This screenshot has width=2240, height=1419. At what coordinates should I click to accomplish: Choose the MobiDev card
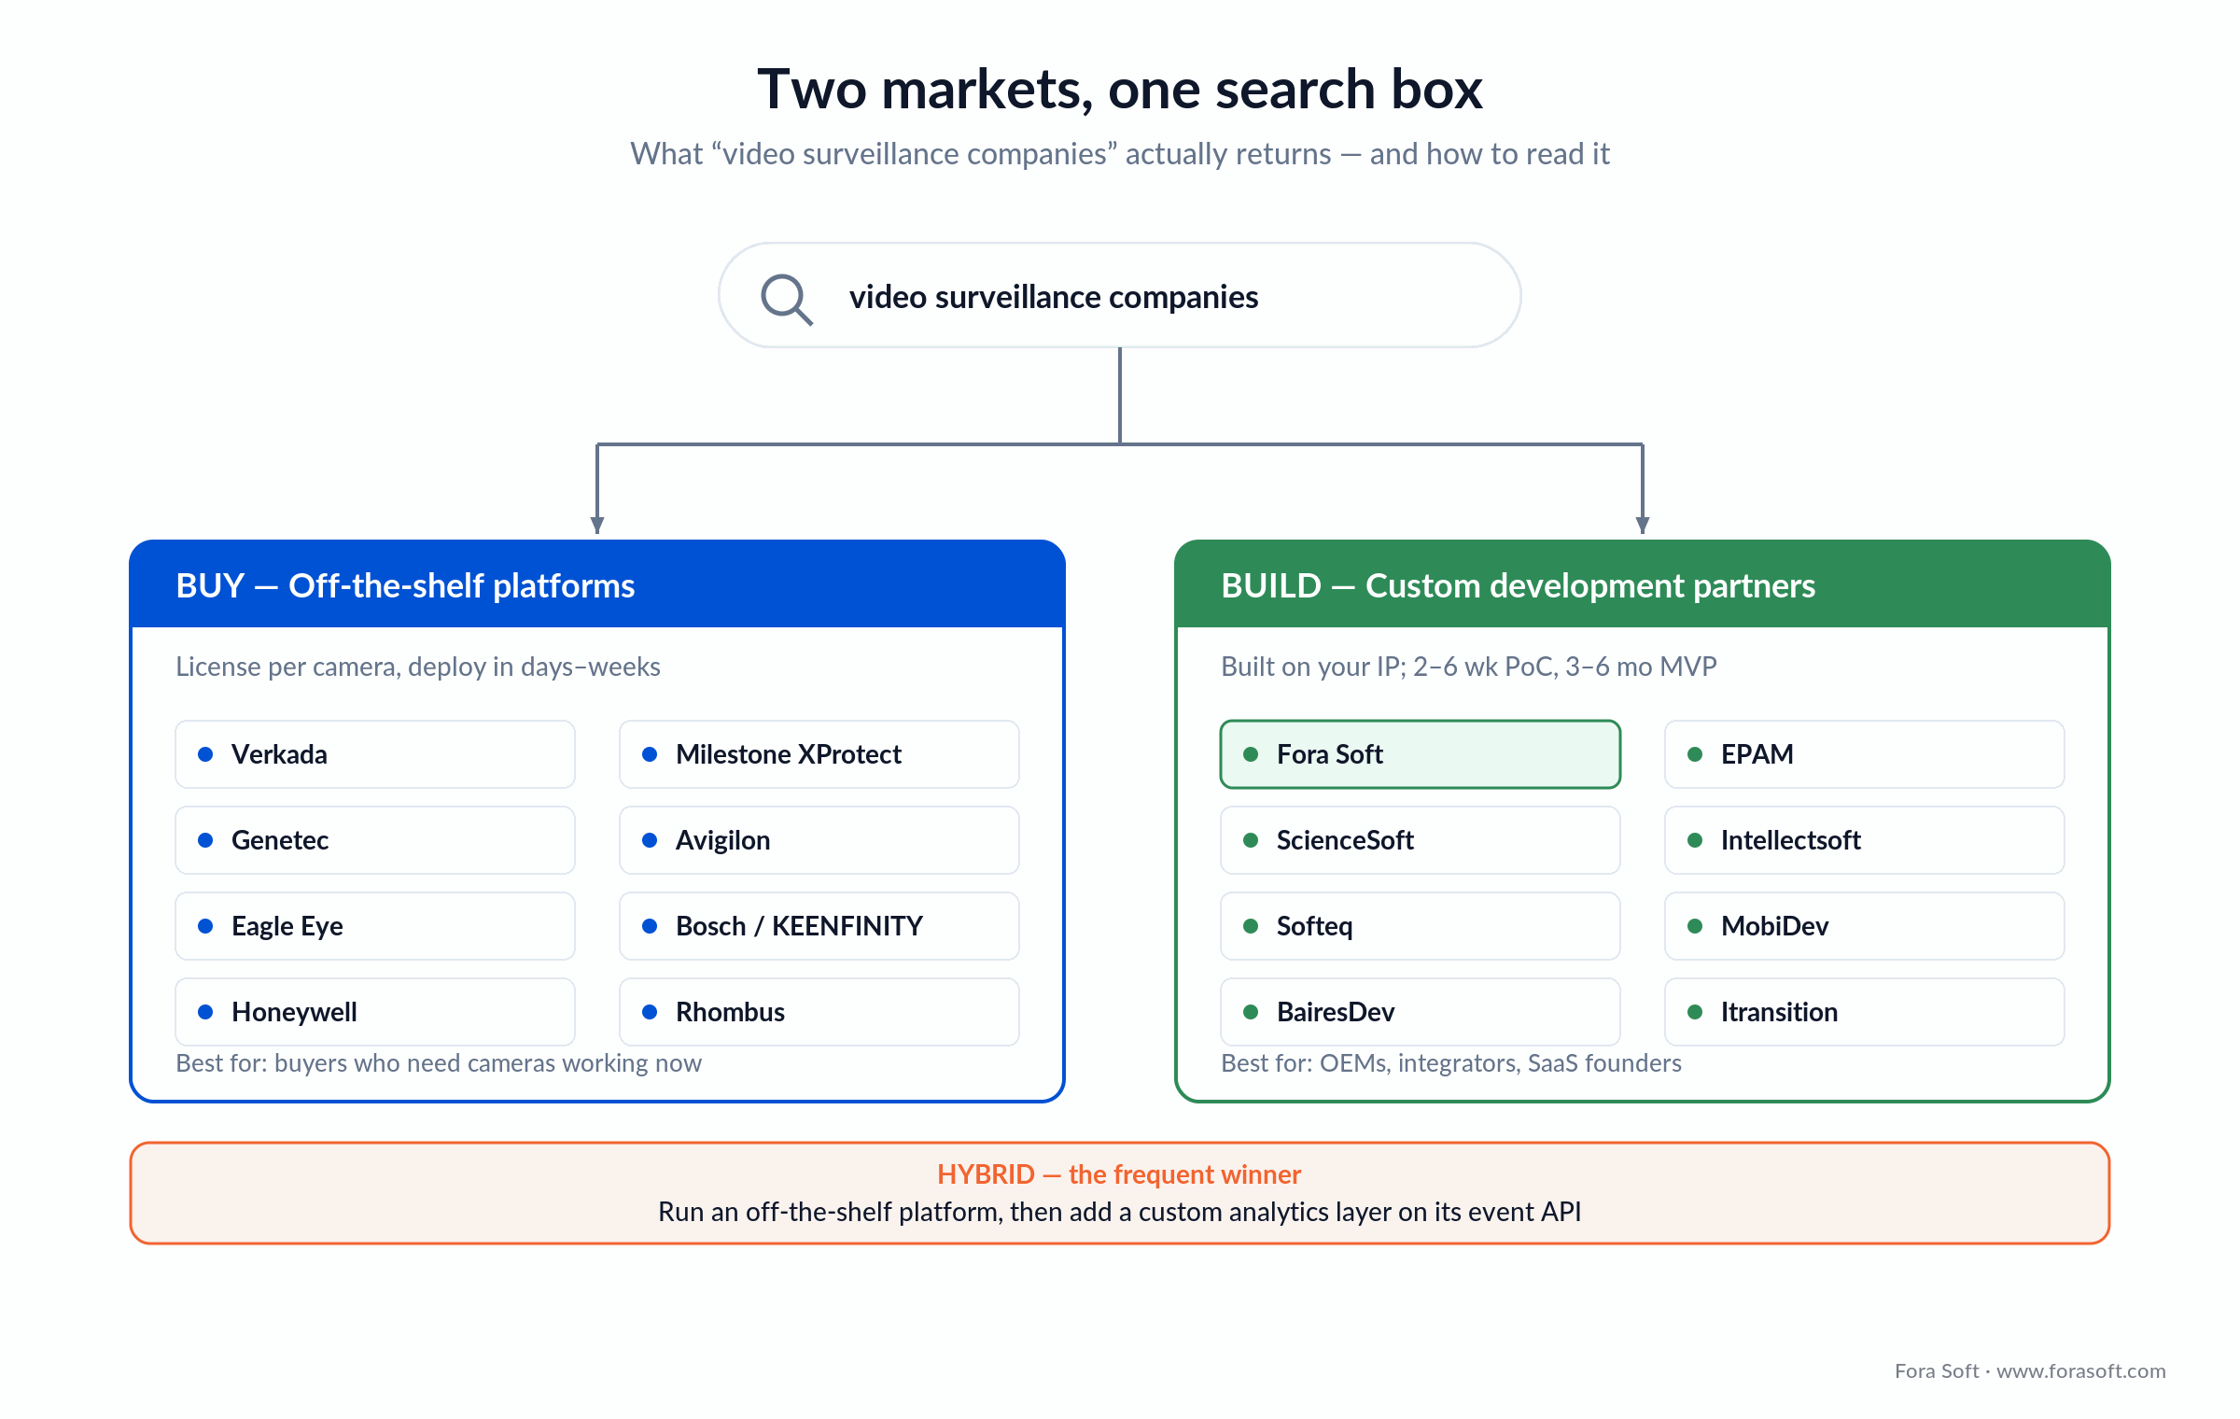click(x=1865, y=926)
